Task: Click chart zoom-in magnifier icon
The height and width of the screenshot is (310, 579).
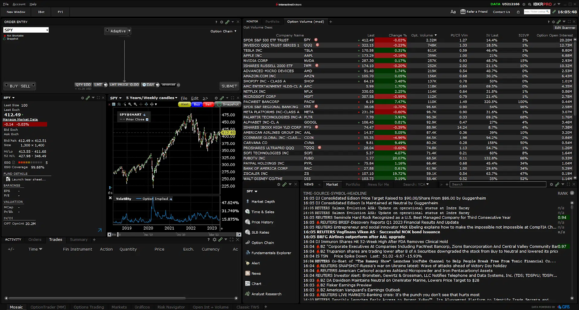Action: point(130,104)
